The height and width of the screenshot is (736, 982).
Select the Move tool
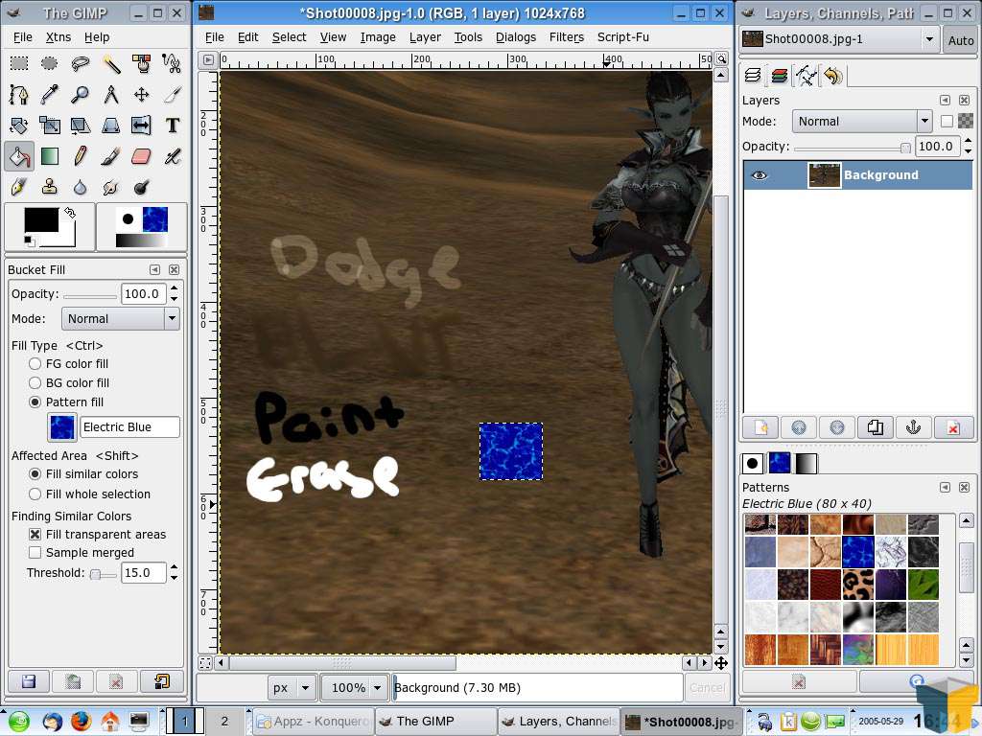[142, 95]
